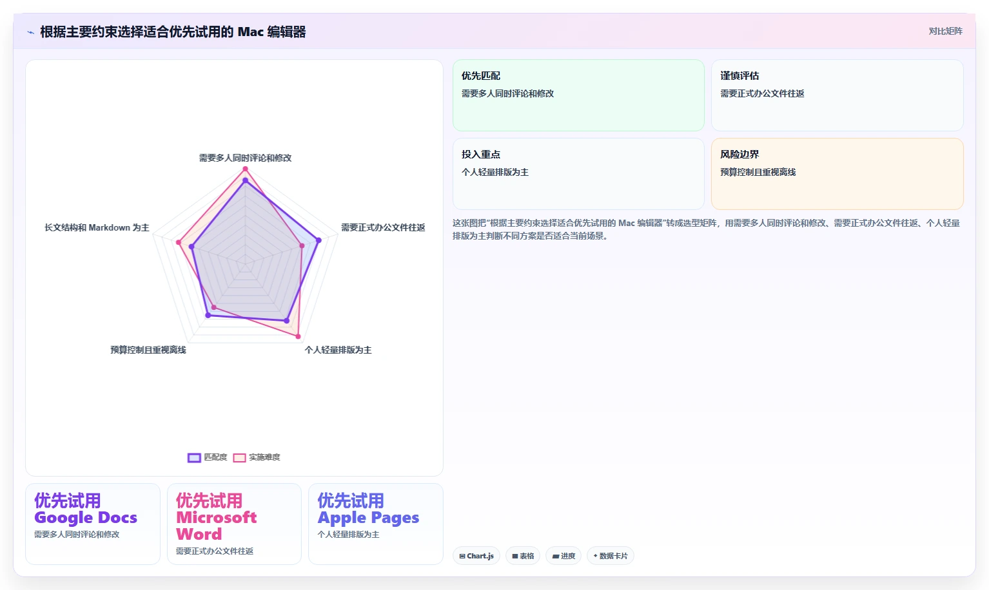Open the 优先匹配 card
Screen dimensions: 989x590
(578, 95)
